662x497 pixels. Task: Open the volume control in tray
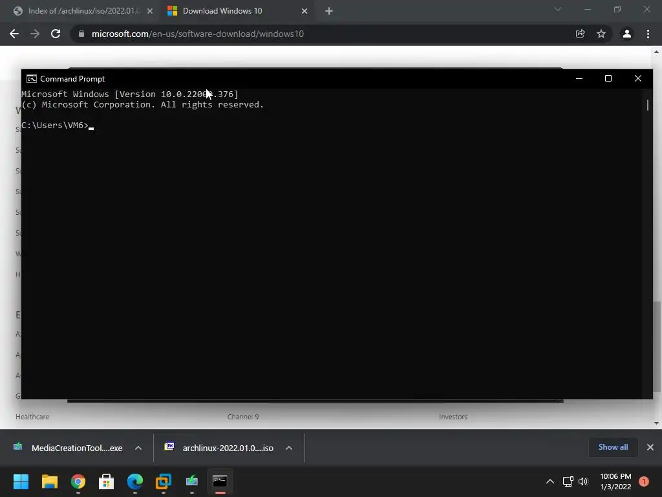(584, 481)
